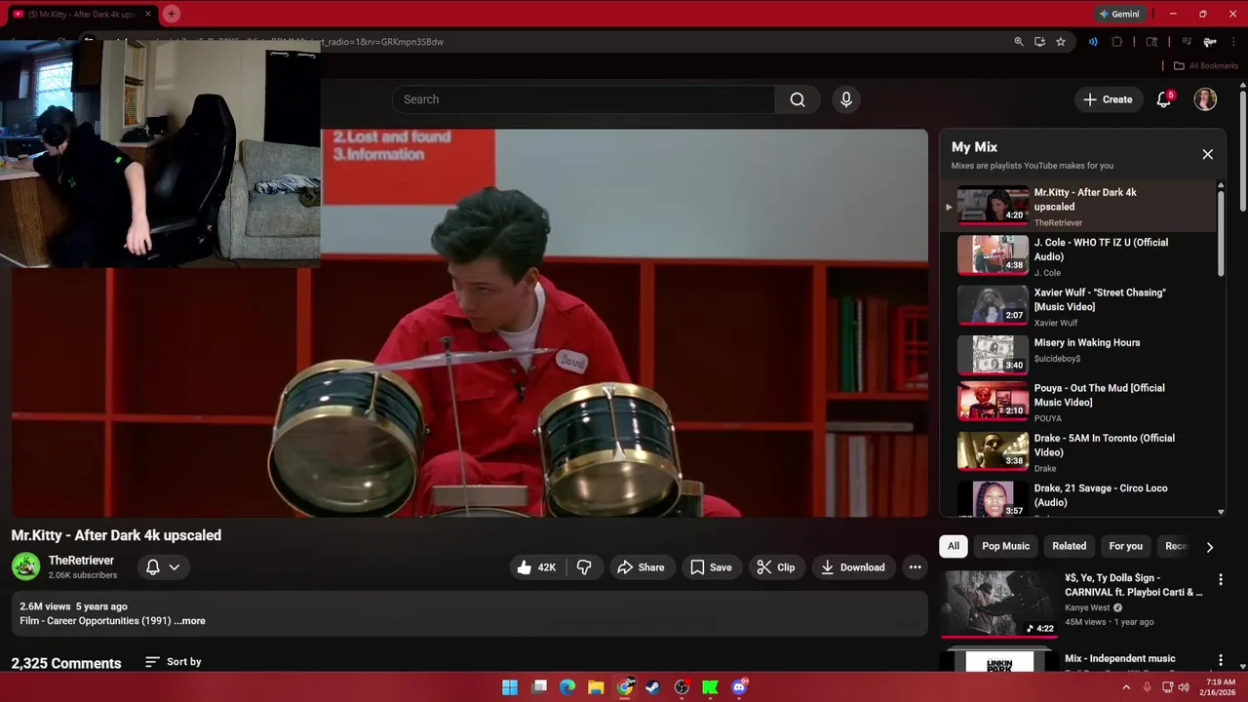The image size is (1248, 702).
Task: Click the video player showing the drummer
Action: click(x=470, y=323)
